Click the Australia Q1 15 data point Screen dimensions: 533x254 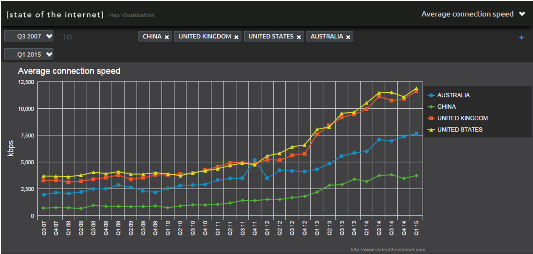[x=416, y=134]
